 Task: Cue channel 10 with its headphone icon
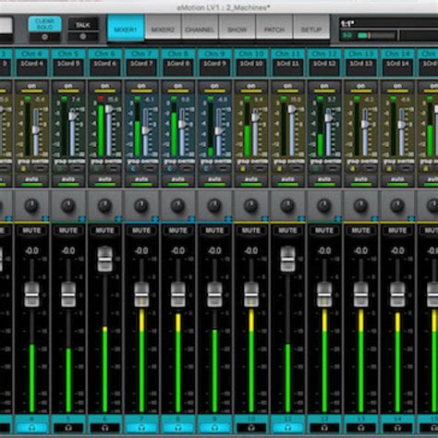(251, 428)
